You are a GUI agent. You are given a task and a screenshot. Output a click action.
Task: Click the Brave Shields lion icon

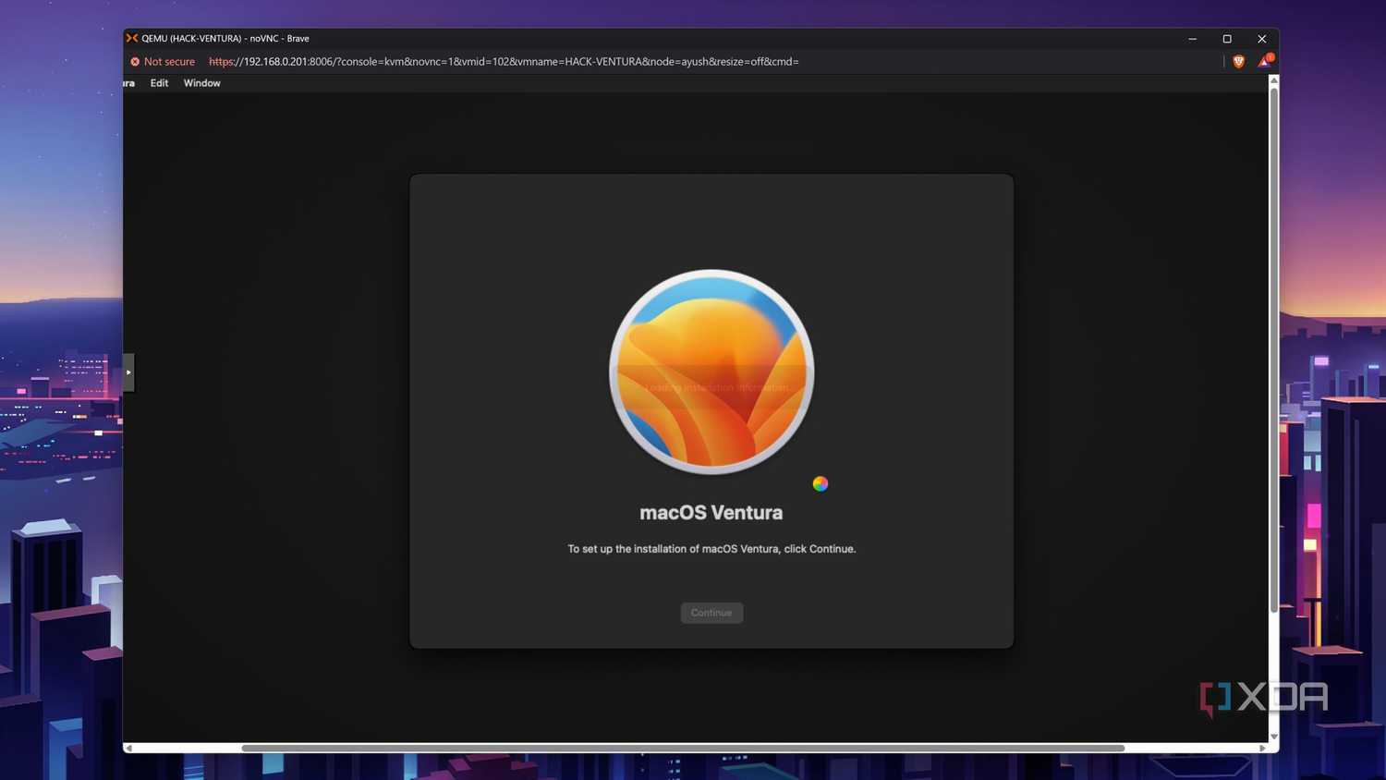pyautogui.click(x=1239, y=62)
